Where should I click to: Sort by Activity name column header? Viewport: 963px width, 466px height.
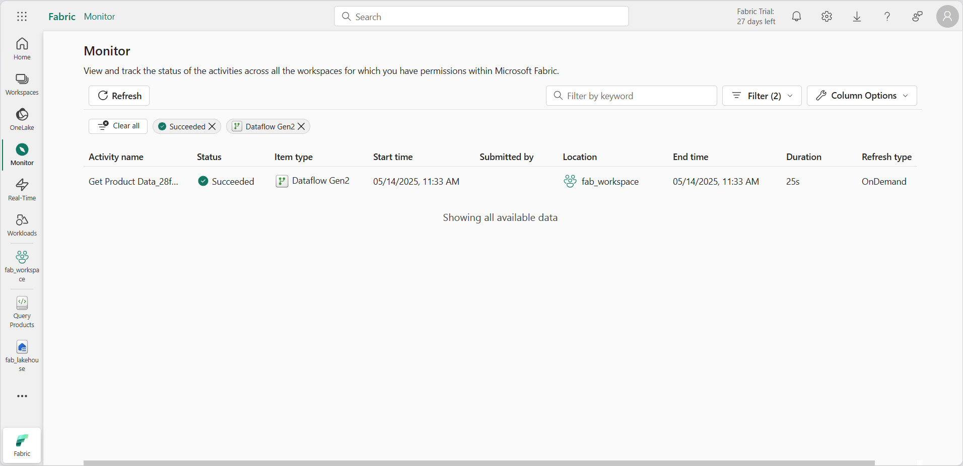click(116, 157)
